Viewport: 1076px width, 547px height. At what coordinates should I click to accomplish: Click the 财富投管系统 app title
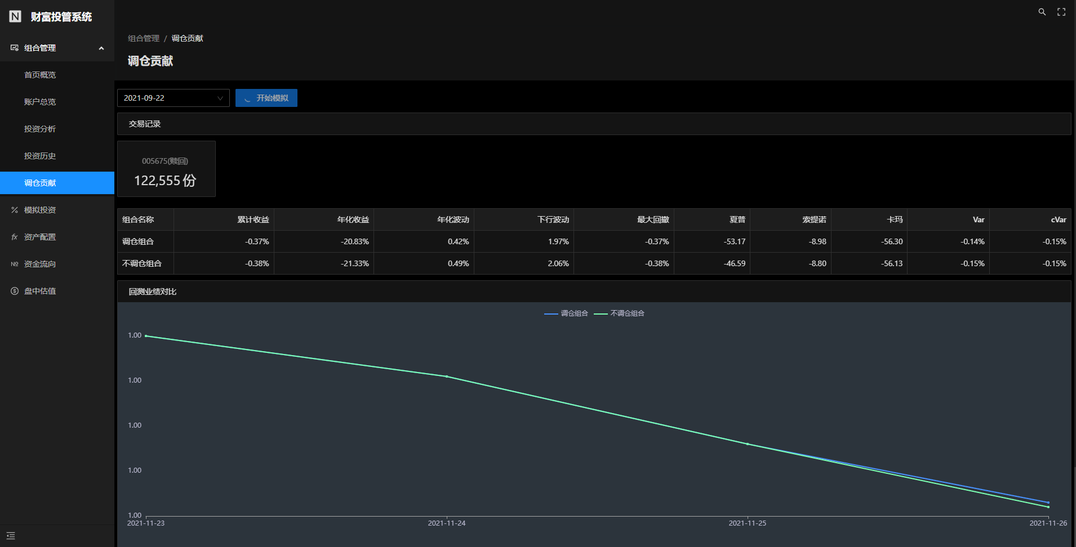[x=61, y=17]
